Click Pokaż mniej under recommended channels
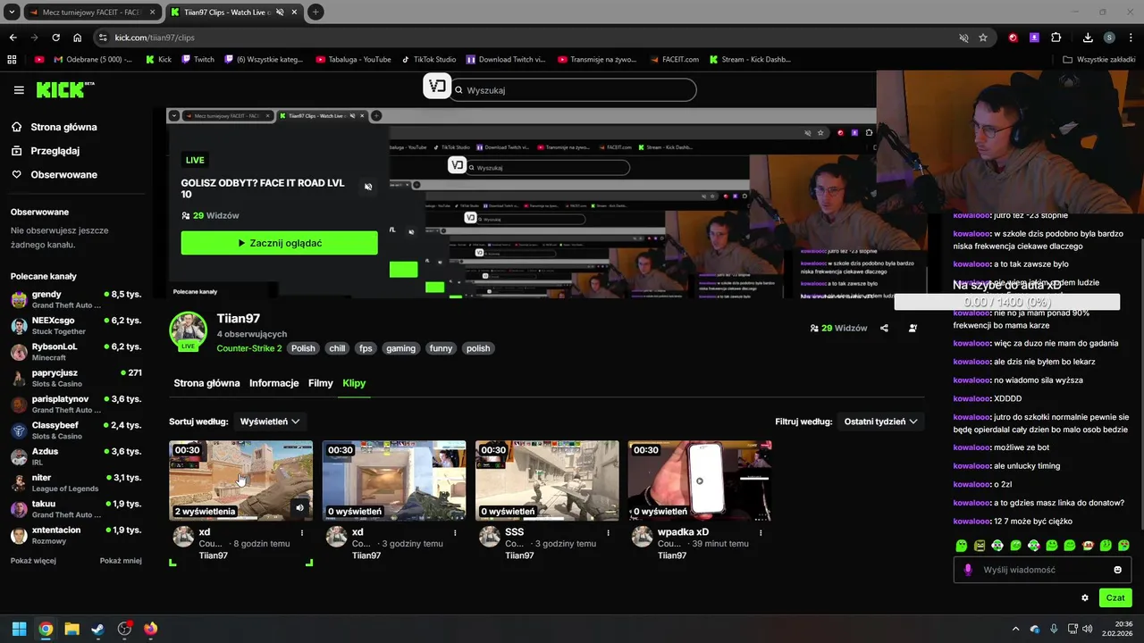The width and height of the screenshot is (1144, 643). point(121,561)
